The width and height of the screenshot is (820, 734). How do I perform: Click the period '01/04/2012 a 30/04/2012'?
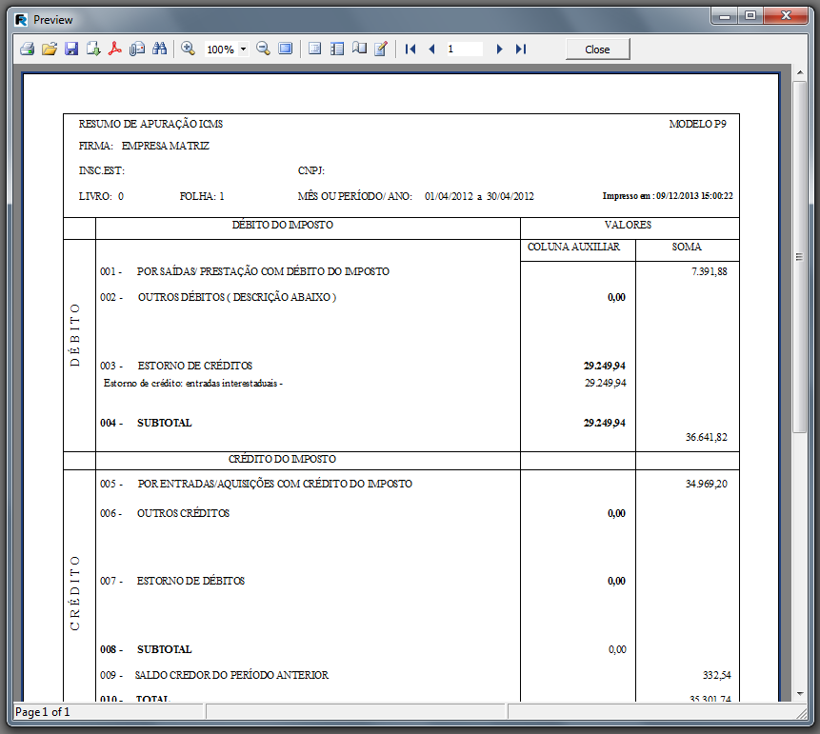point(479,196)
